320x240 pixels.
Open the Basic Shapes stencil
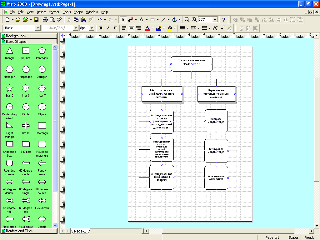pyautogui.click(x=29, y=42)
